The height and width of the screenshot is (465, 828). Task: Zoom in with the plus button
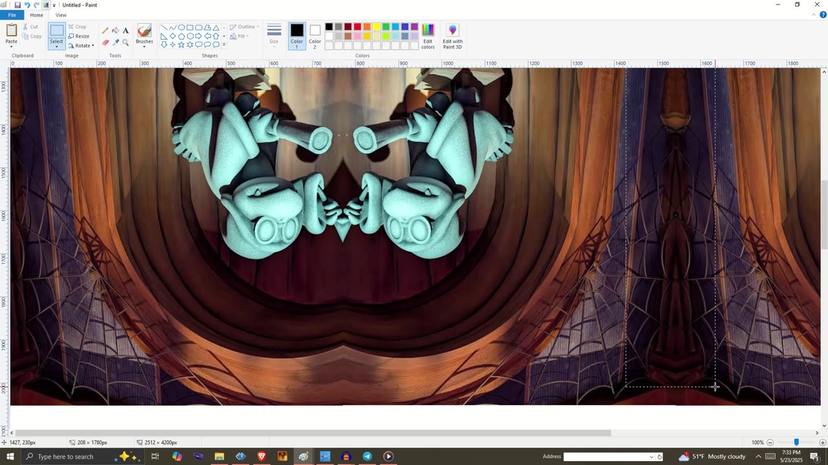[822, 442]
